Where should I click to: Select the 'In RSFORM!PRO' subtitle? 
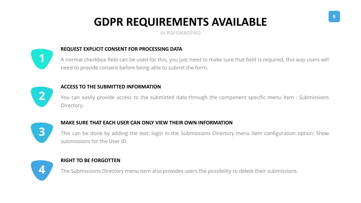tap(180, 33)
